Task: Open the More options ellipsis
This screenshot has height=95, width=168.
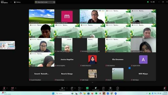Action: point(118,88)
